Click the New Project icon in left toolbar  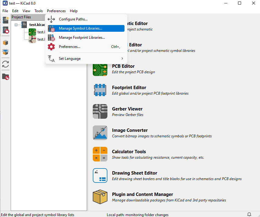(5, 20)
